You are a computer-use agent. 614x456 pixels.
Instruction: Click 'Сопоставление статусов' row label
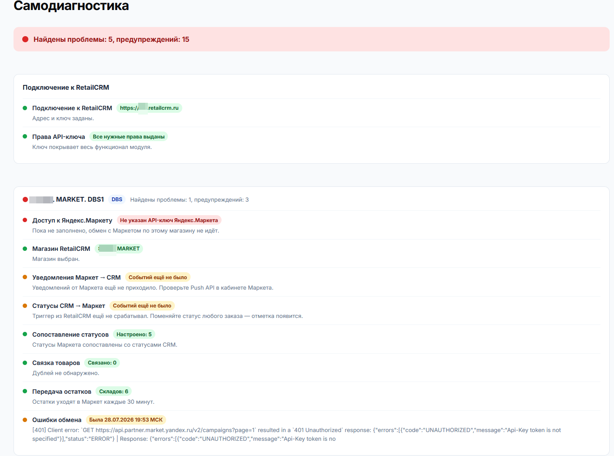tap(70, 334)
